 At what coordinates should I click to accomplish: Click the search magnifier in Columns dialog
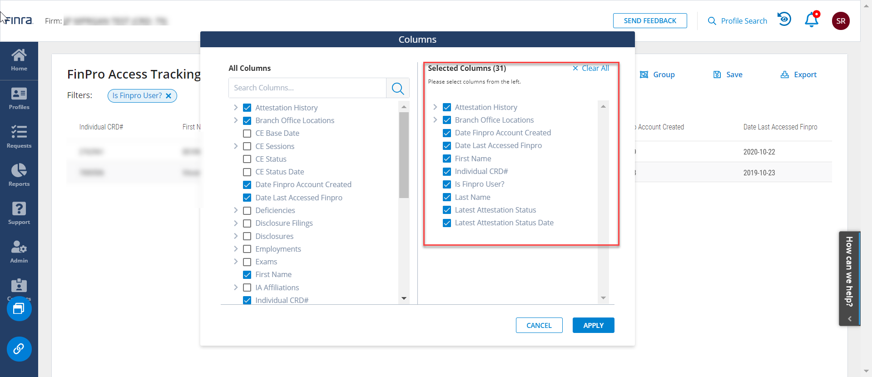397,88
